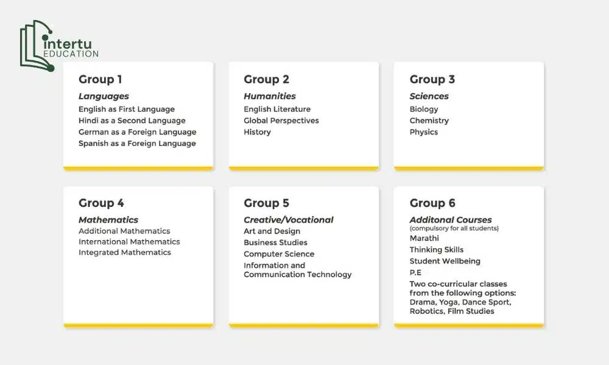This screenshot has width=609, height=365.
Task: Click the Intertu Education wordmark text
Action: (71, 47)
